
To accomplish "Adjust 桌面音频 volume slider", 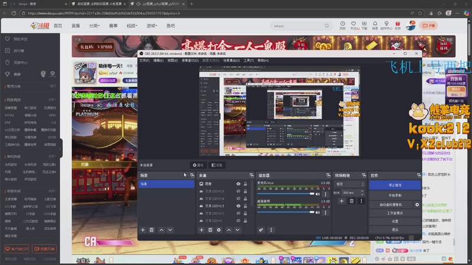I will (x=286, y=212).
